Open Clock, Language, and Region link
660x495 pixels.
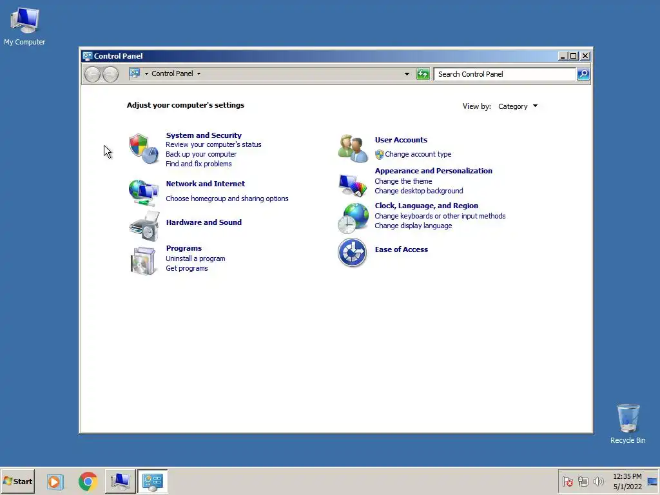427,206
